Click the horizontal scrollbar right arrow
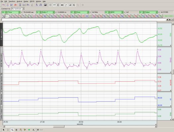Viewport: 174px width, 132px height. 156,126
